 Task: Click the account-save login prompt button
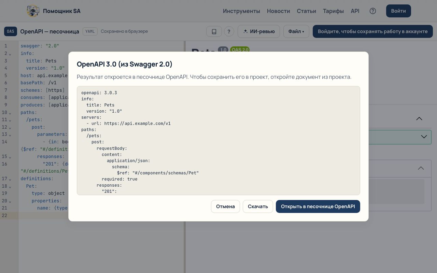(x=373, y=31)
